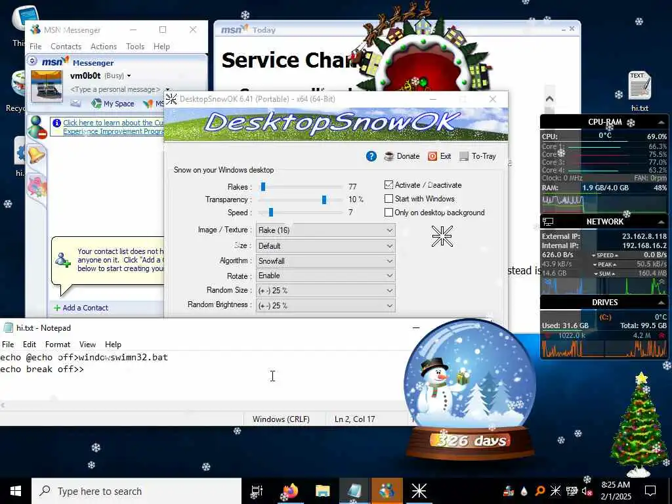This screenshot has width=672, height=504.
Task: Expand the Random Size dropdown
Action: (325, 291)
